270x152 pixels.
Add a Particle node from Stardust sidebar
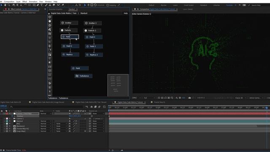tap(50, 21)
